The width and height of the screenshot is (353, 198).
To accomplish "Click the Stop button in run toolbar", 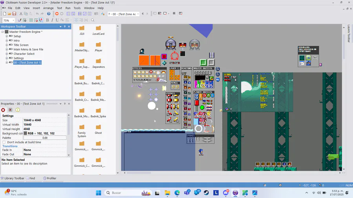I will click(174, 13).
